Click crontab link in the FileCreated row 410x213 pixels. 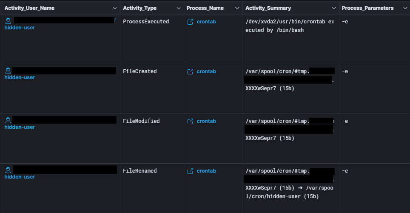(206, 71)
